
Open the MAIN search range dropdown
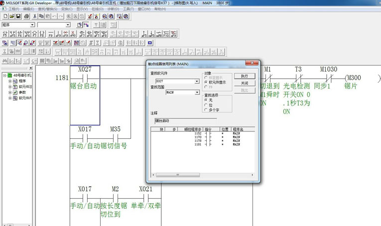197,92
